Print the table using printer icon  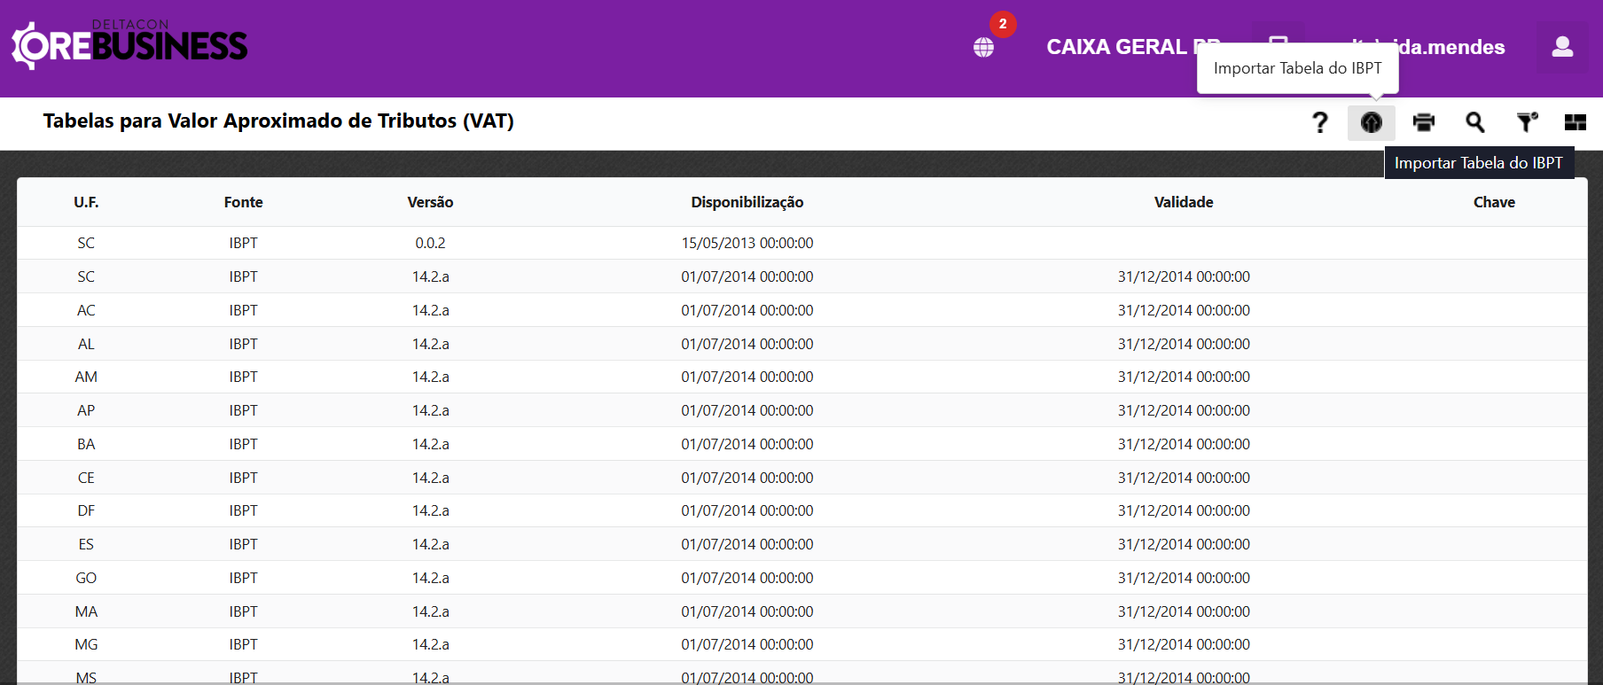[x=1423, y=122]
